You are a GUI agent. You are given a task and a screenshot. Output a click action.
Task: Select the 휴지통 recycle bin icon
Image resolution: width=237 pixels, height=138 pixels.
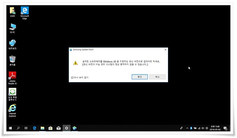point(12,61)
